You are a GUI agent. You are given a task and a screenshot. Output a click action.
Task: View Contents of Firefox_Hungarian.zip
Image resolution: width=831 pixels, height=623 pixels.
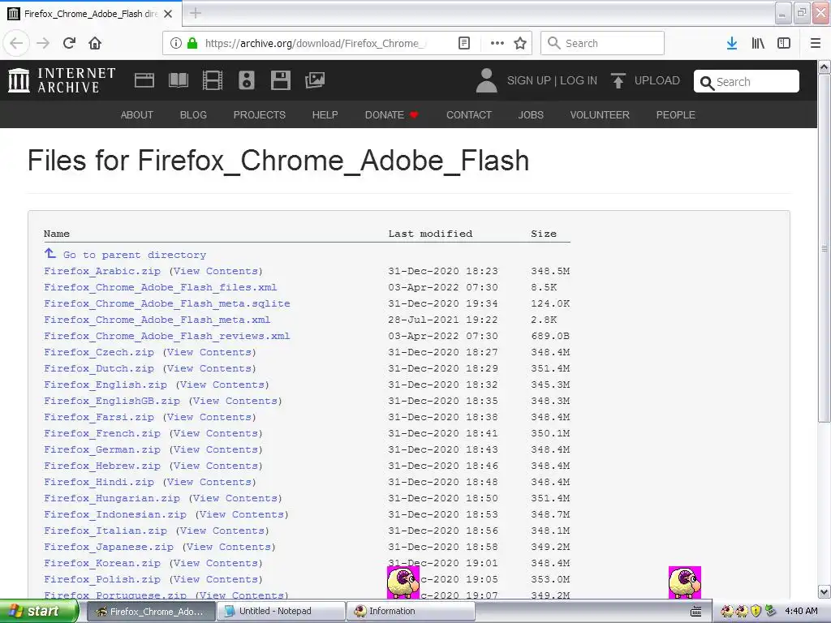point(235,499)
